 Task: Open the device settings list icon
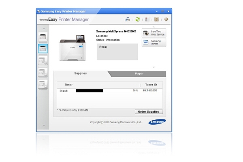pyautogui.click(x=147, y=19)
